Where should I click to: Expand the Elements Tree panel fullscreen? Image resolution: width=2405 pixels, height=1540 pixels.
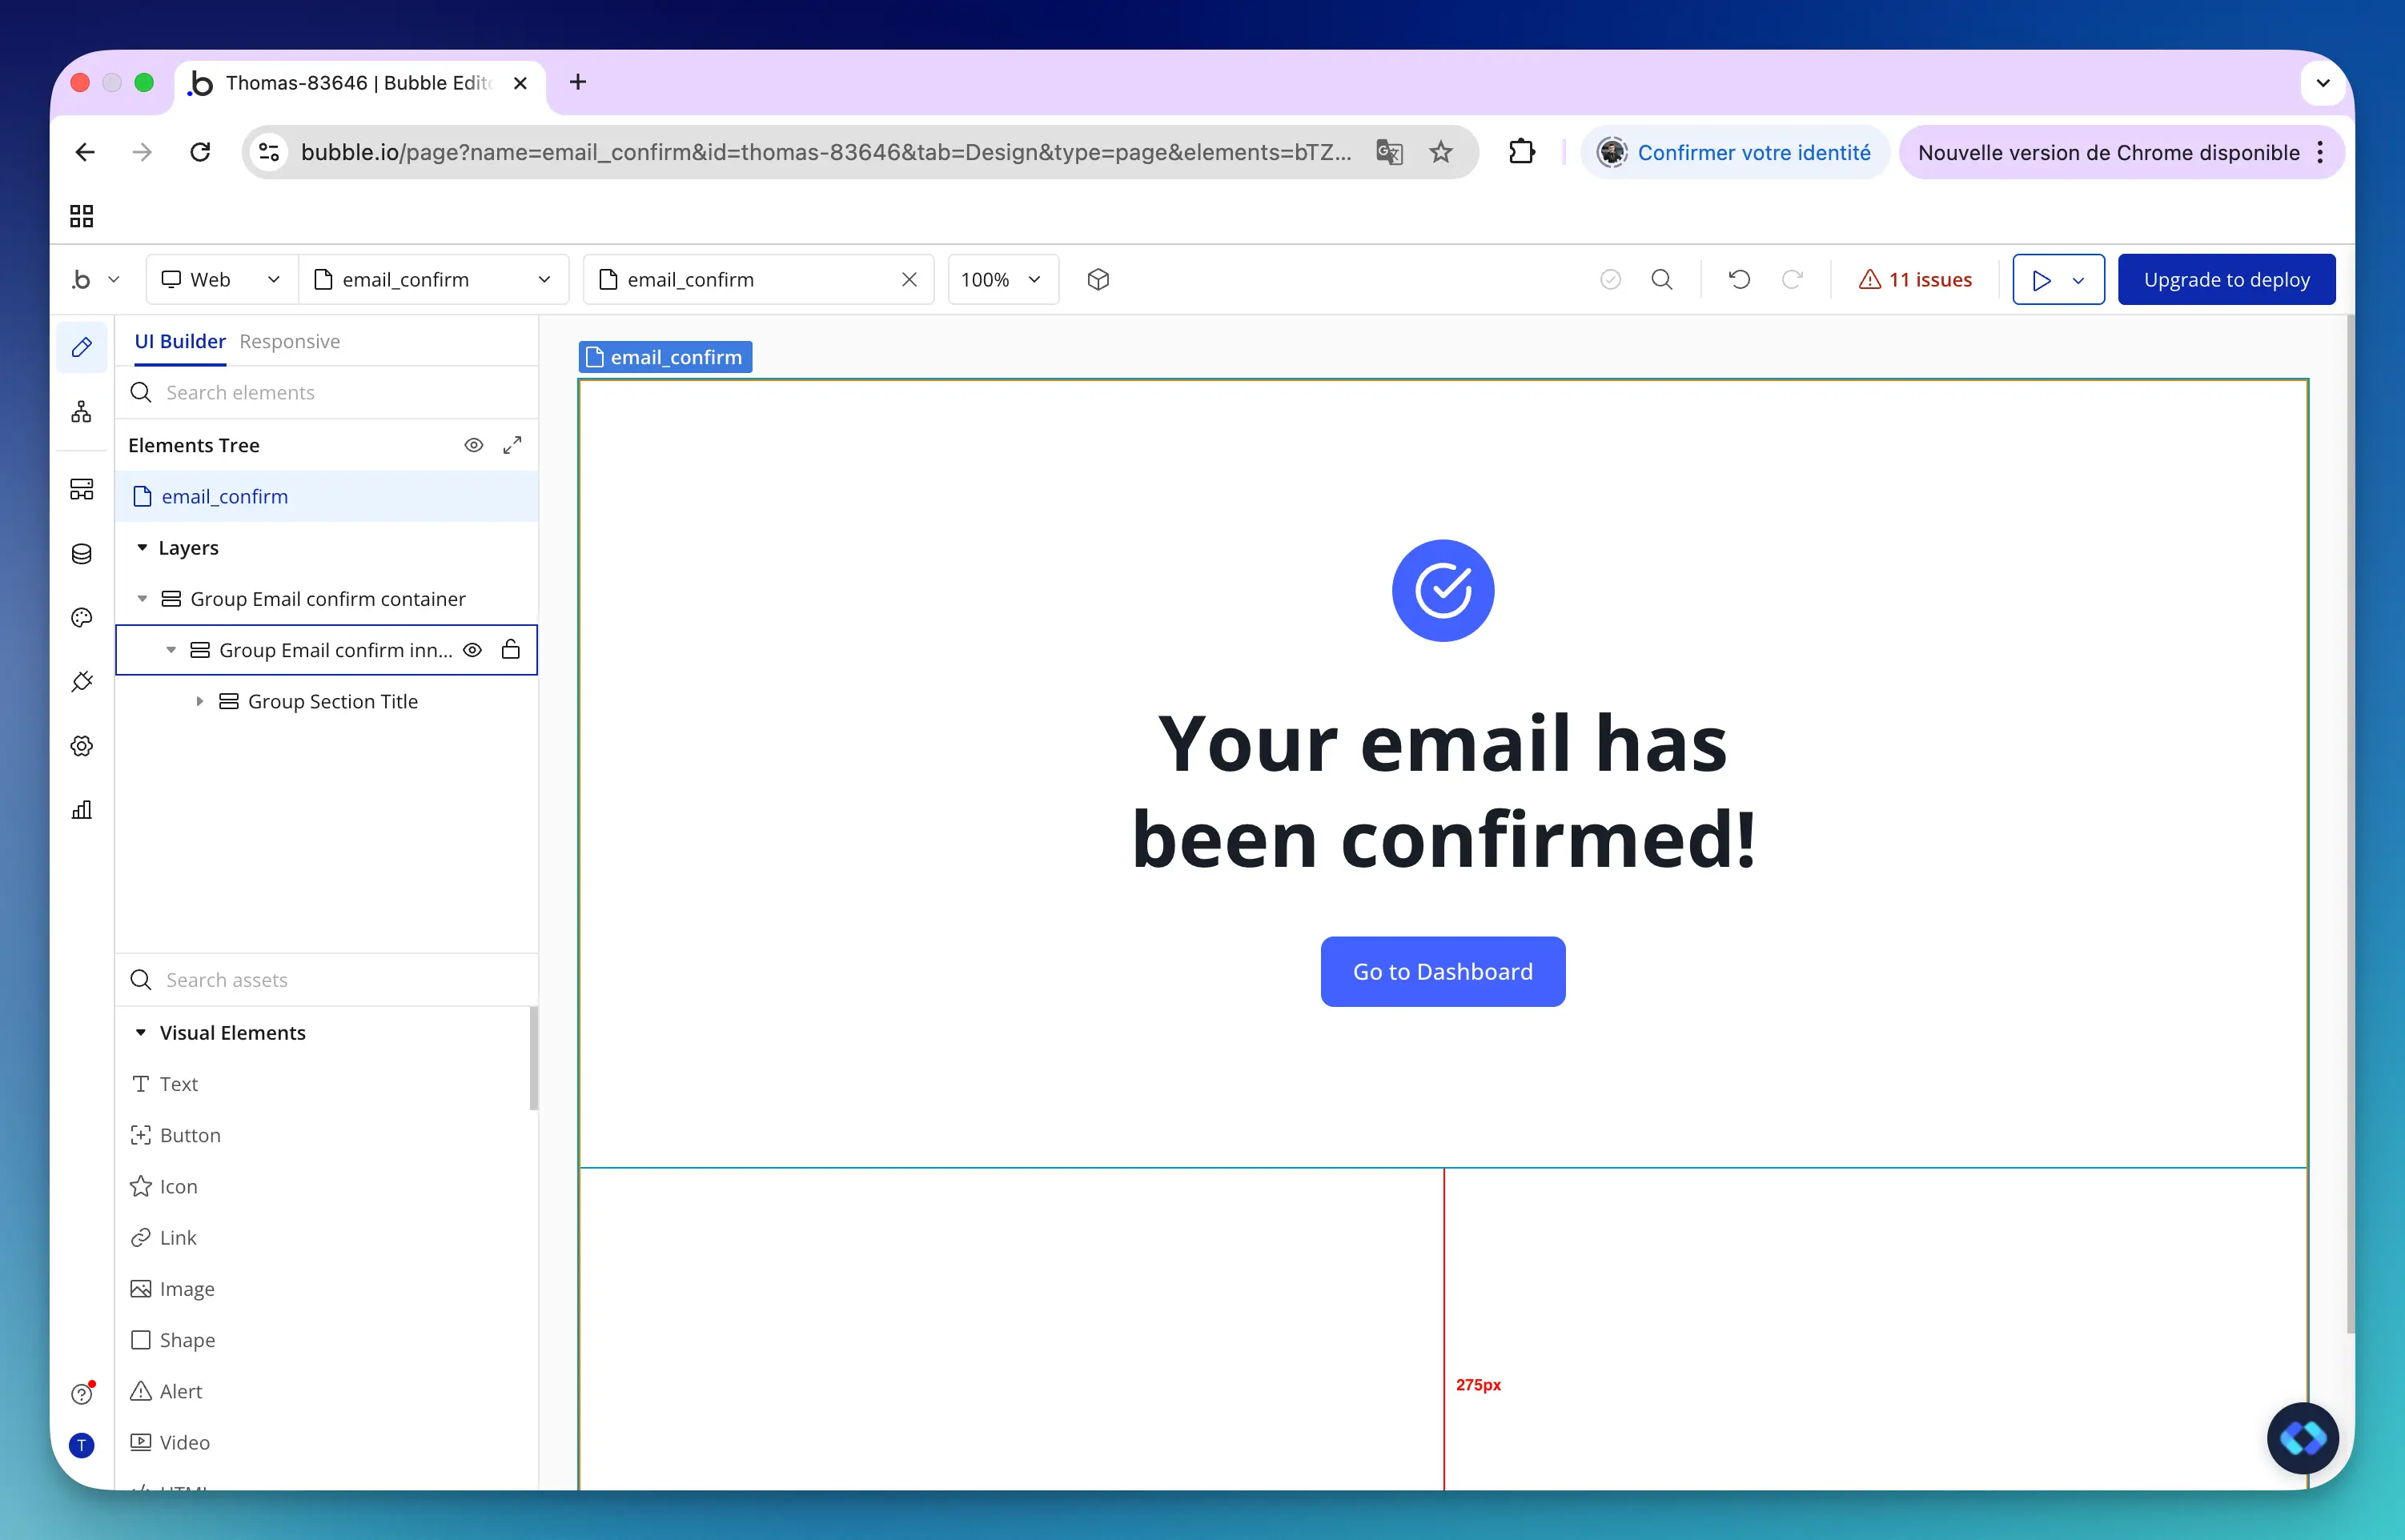[512, 445]
